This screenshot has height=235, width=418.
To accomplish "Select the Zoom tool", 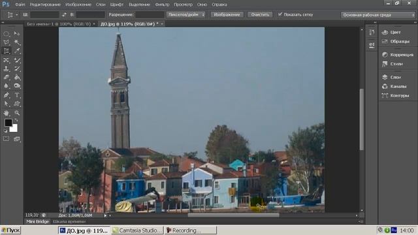I will pyautogui.click(x=17, y=113).
